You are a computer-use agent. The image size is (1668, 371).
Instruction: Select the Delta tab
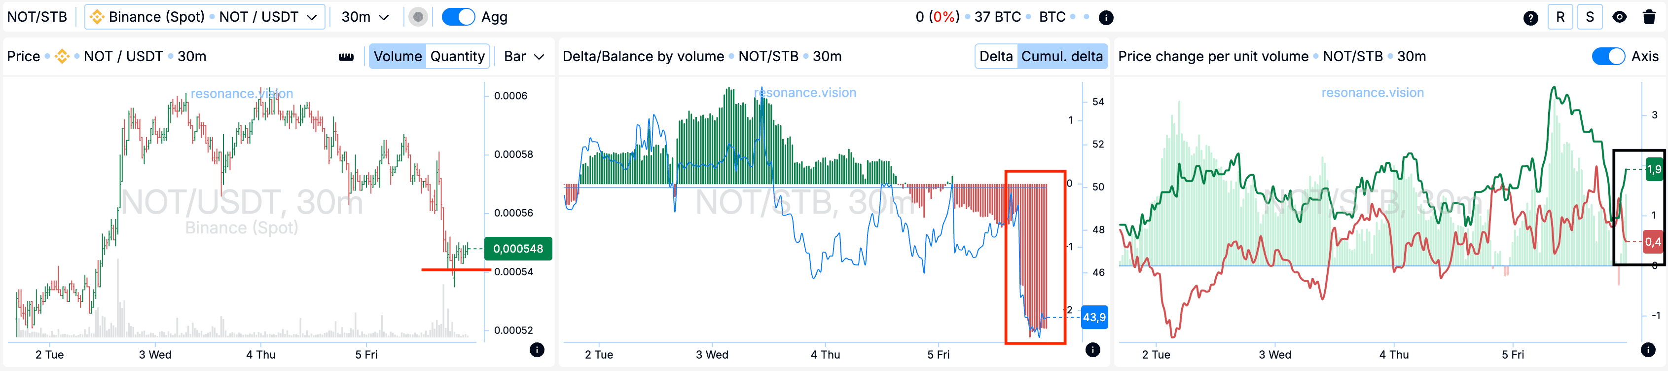coord(996,56)
